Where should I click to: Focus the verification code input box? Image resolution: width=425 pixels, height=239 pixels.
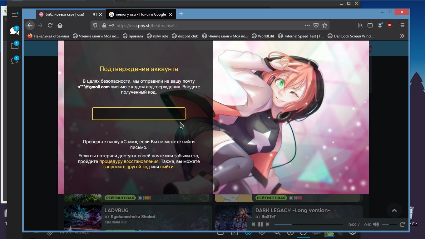138,114
